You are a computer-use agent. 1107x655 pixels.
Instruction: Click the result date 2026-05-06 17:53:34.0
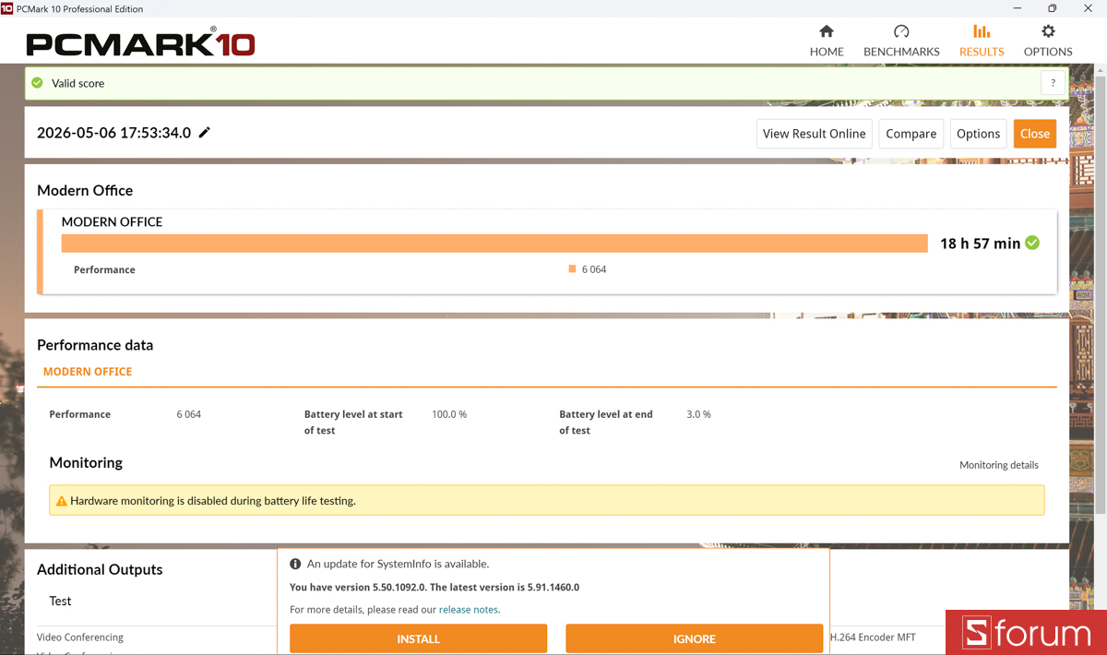point(113,133)
